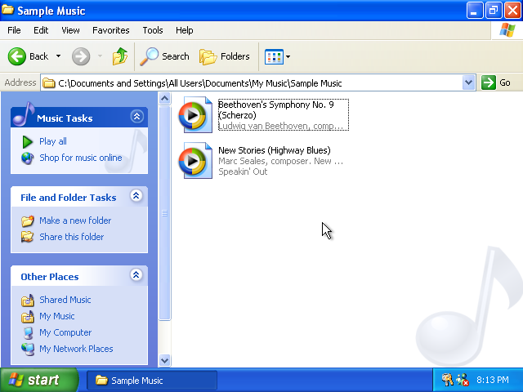
Task: Click the folder icon in address bar
Action: [49, 82]
